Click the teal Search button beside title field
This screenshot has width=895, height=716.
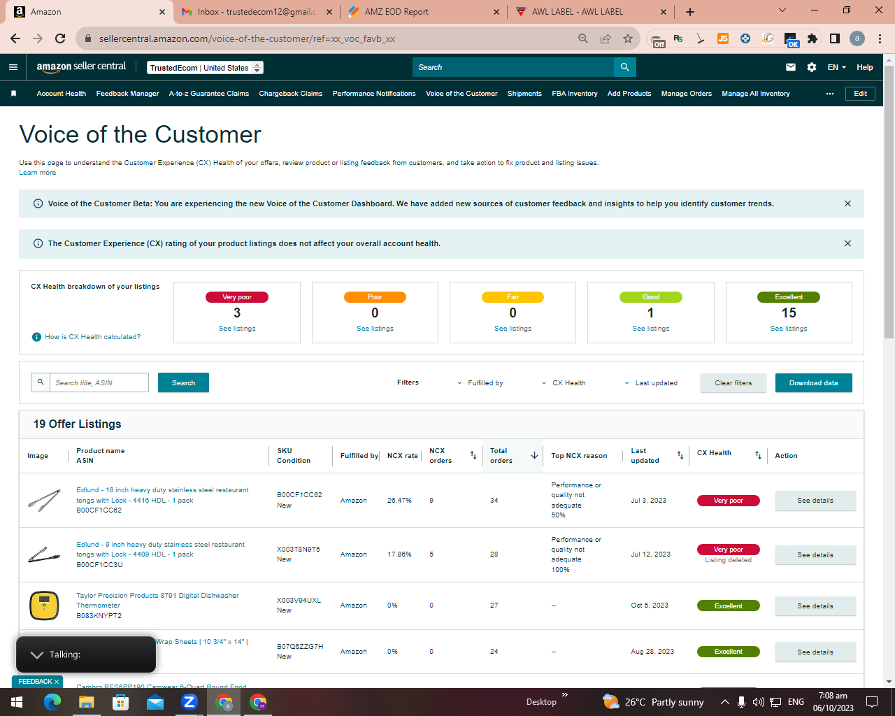point(183,382)
